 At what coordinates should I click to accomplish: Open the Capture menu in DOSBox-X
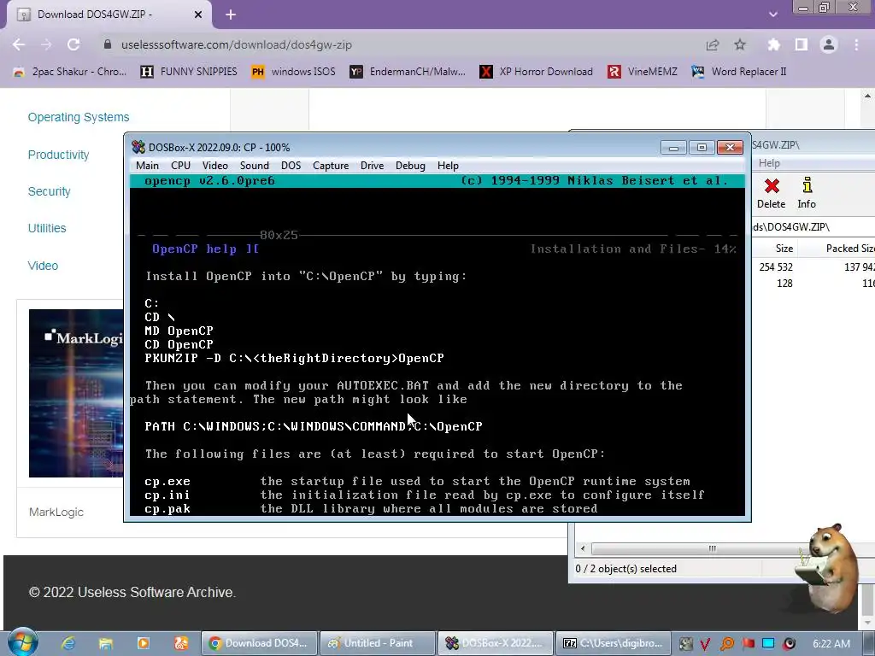click(x=331, y=166)
